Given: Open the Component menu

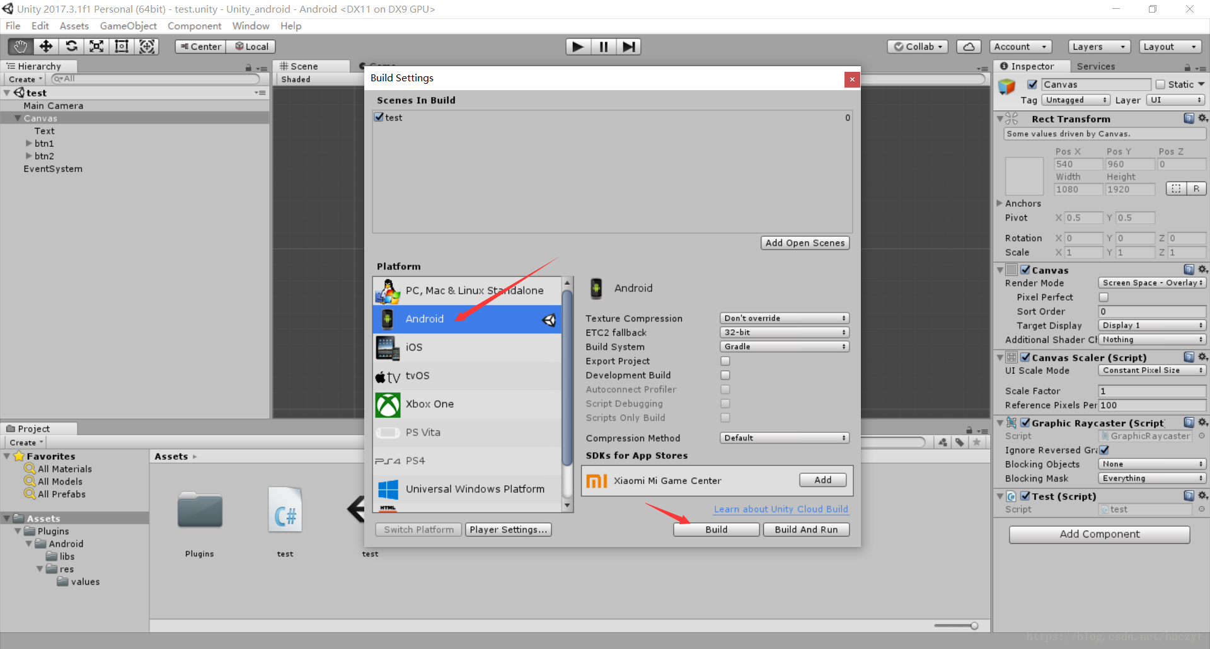Looking at the screenshot, I should [194, 26].
